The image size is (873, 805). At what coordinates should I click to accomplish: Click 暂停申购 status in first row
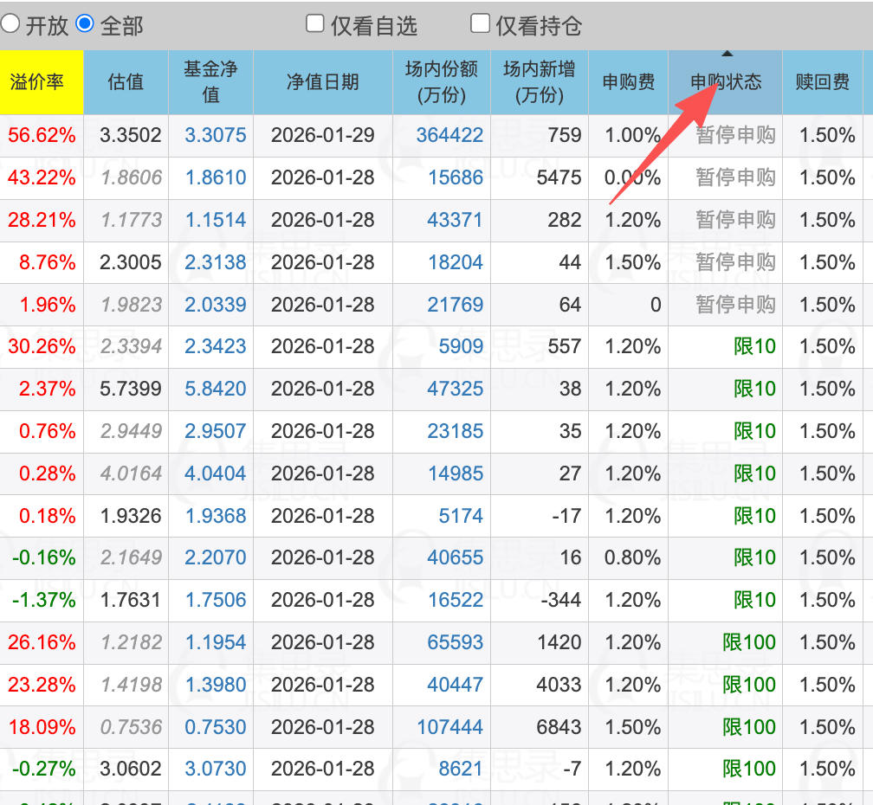(735, 136)
